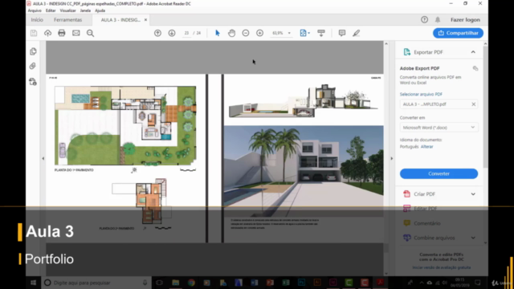Go to next page arrow
This screenshot has width=514, height=289.
[x=172, y=33]
